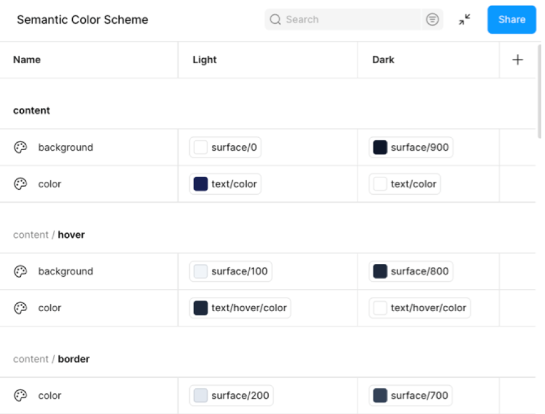The height and width of the screenshot is (414, 545).
Task: Select color variable name under content / border
Action: tap(50, 396)
